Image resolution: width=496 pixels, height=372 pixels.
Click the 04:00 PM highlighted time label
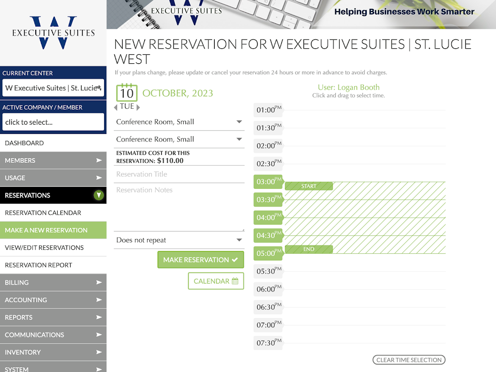[268, 217]
